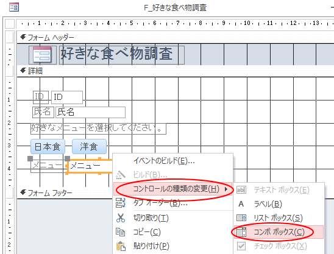
Task: Select the 好きな食べ物調査 header title
Action: click(x=122, y=55)
